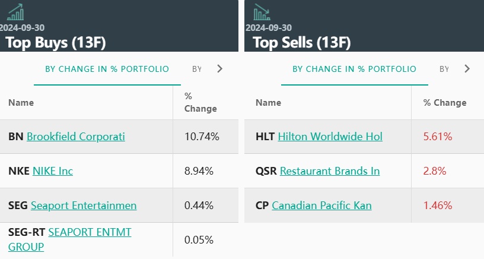Screen dimensions: 484x259
Task: Expand more tabs with Top Buys chevron arrow
Action: [x=220, y=69]
